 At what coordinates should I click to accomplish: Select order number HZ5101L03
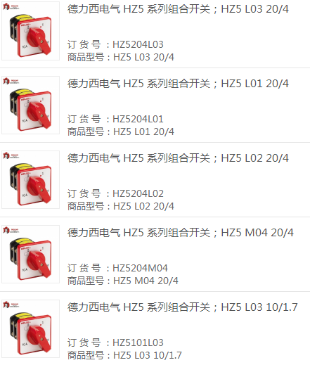138,342
